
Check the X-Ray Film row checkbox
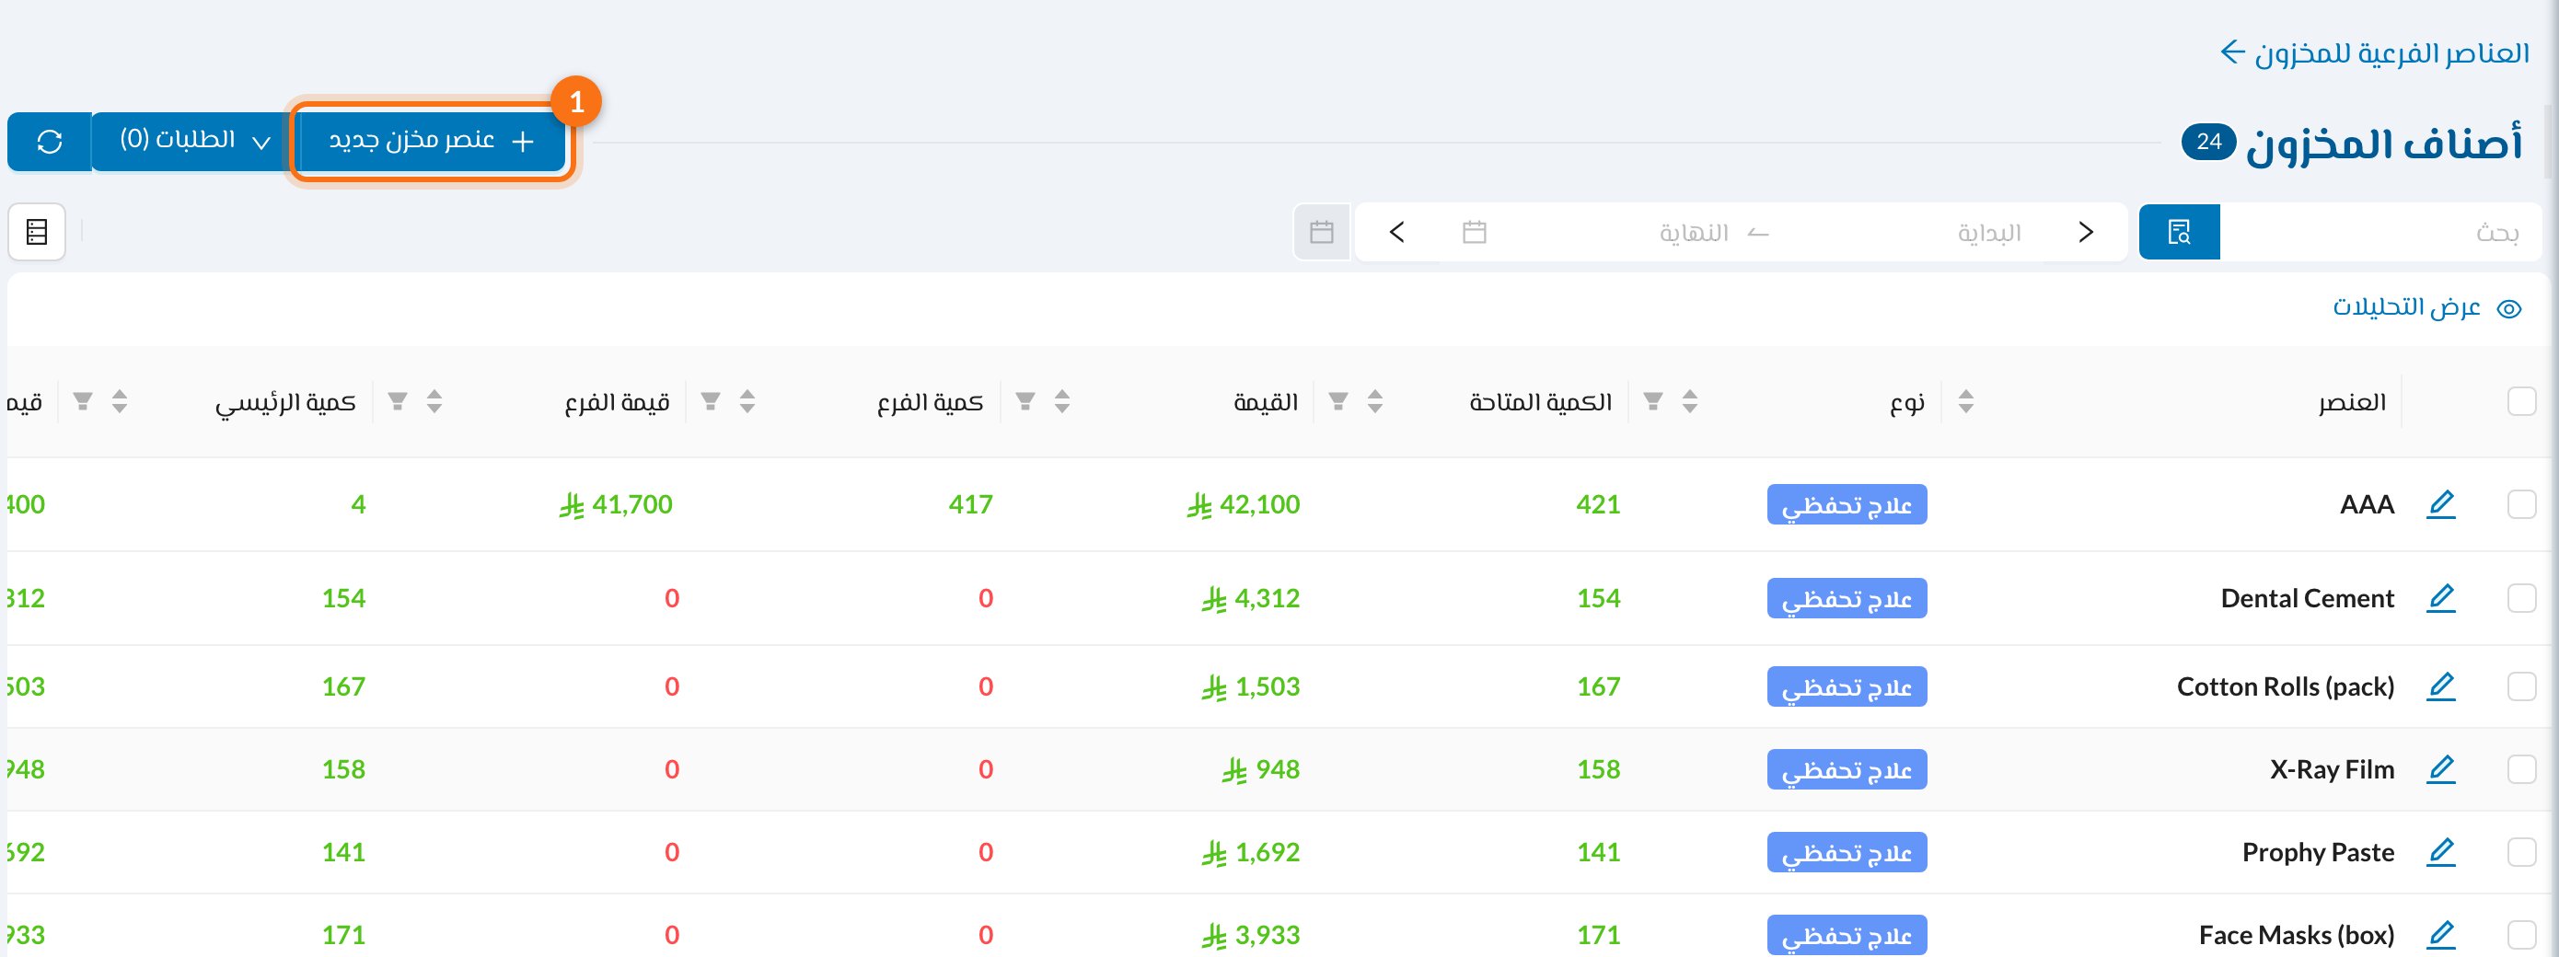[2521, 769]
